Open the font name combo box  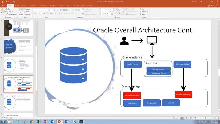tap(41, 10)
